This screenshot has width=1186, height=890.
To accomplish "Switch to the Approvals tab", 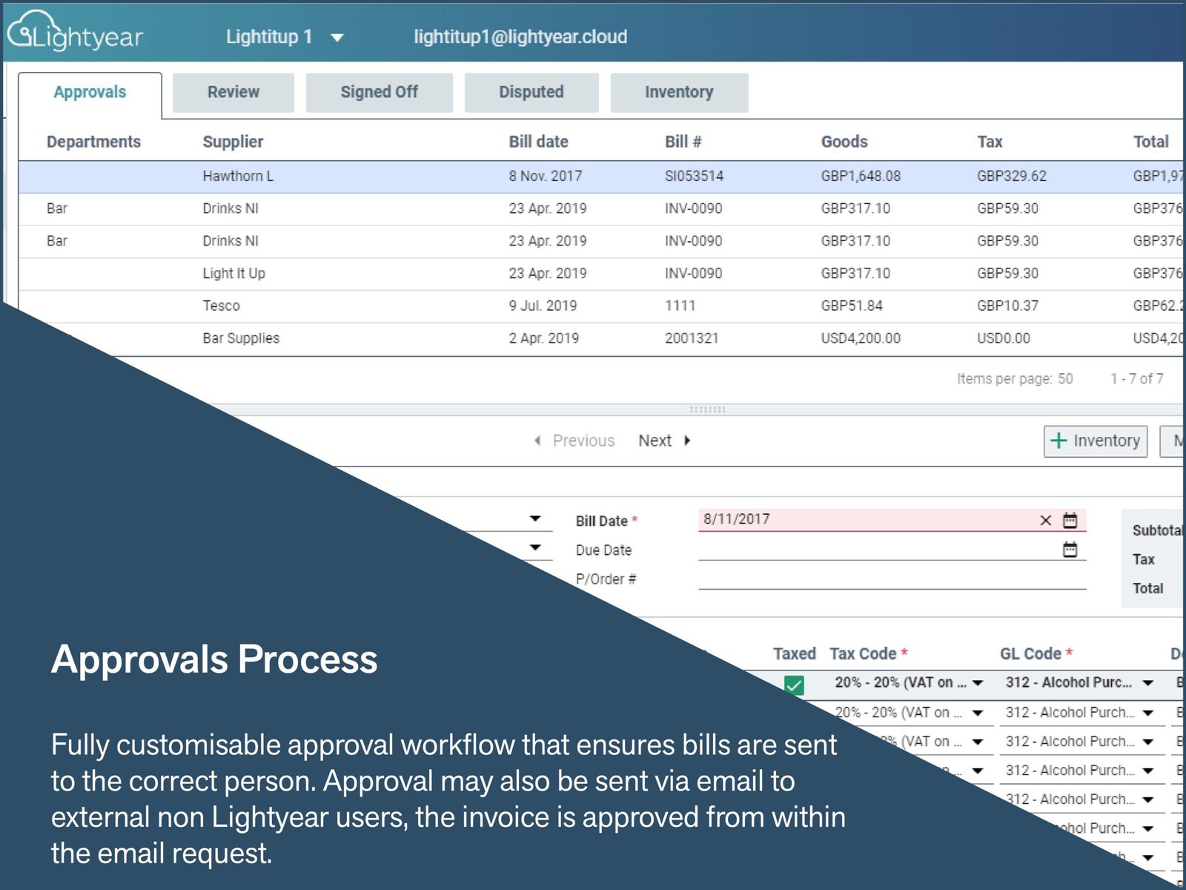I will coord(90,92).
